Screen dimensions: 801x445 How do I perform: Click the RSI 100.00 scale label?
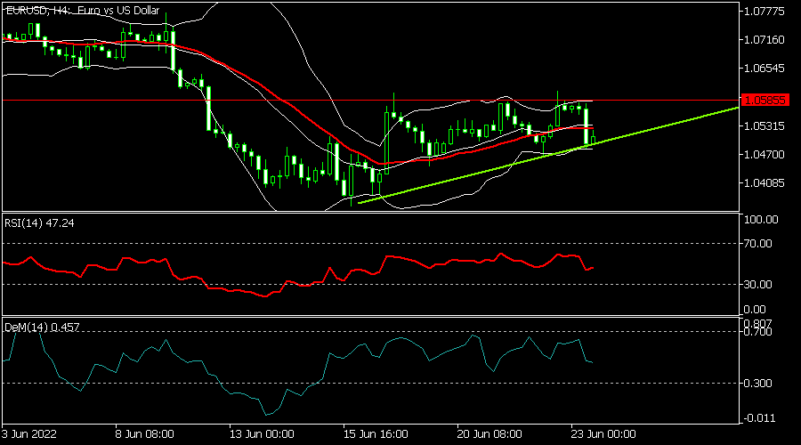click(761, 220)
